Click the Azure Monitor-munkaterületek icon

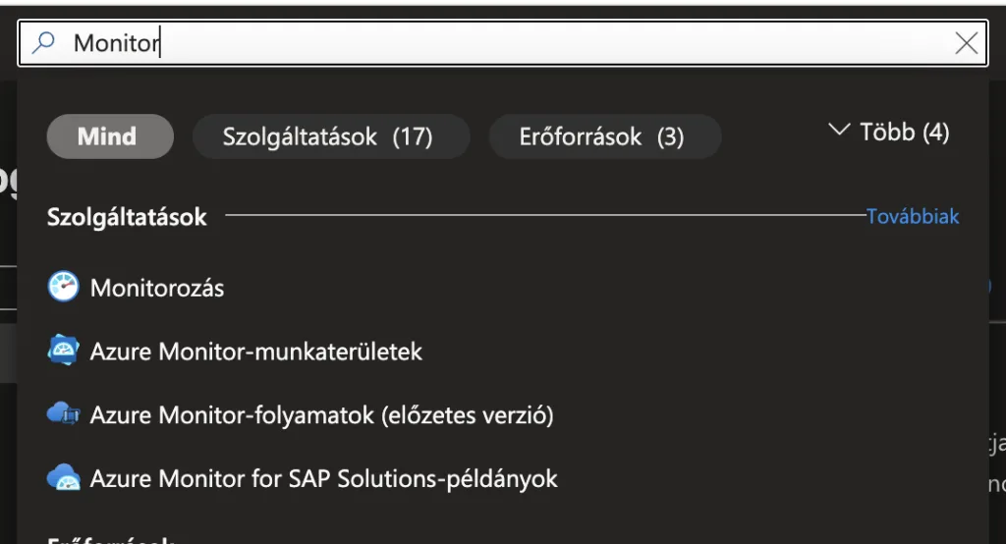pos(62,351)
